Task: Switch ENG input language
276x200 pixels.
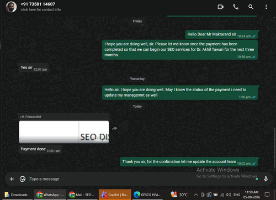Action: tap(237, 194)
